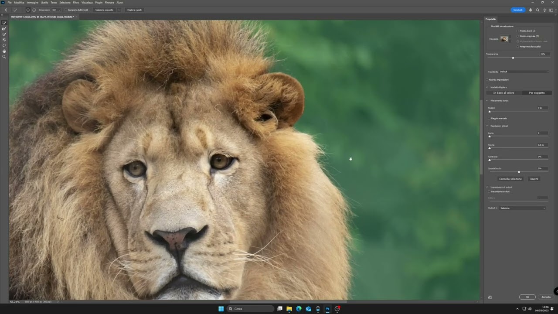The width and height of the screenshot is (558, 314).
Task: Select the Object Selection tool
Action: [x=4, y=40]
